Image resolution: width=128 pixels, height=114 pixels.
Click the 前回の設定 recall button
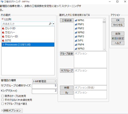click(x=118, y=39)
